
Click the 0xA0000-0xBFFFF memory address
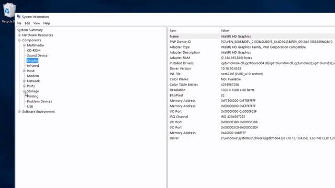[x=233, y=133]
